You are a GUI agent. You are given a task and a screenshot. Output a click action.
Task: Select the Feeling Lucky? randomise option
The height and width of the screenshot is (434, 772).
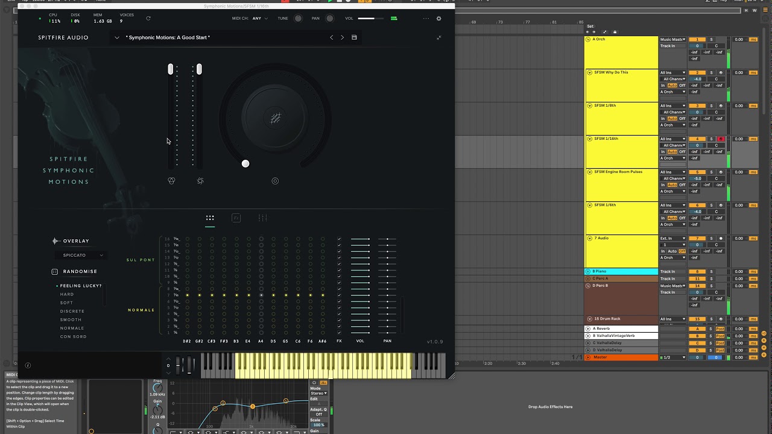pos(81,286)
